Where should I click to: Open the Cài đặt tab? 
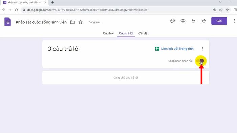(144, 33)
